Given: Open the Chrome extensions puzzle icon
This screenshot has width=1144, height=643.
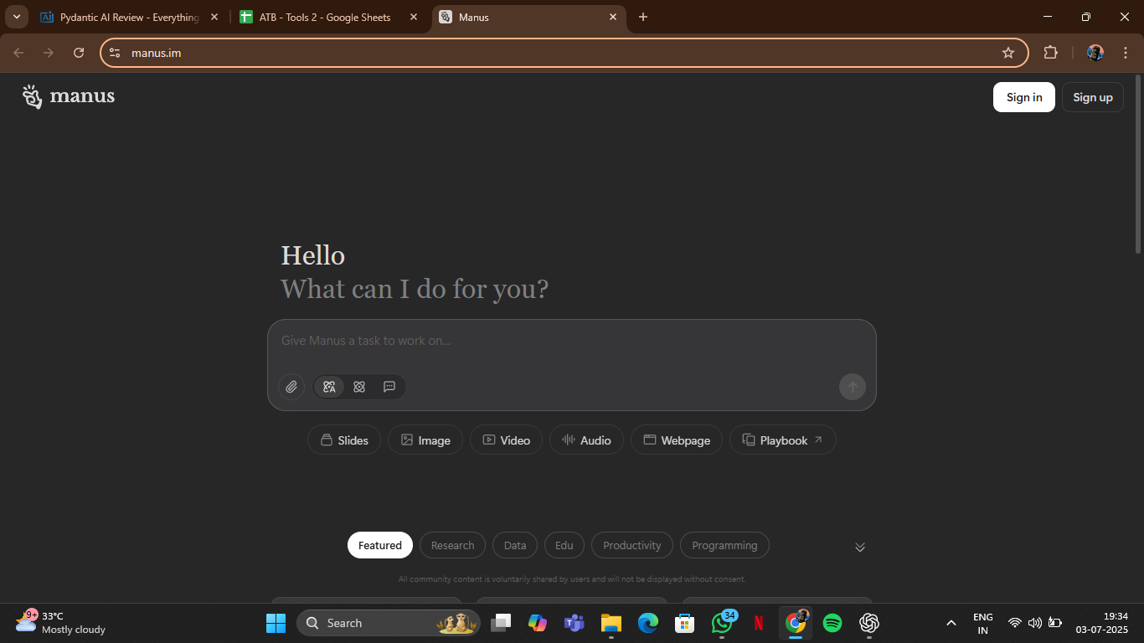Looking at the screenshot, I should click(1050, 53).
